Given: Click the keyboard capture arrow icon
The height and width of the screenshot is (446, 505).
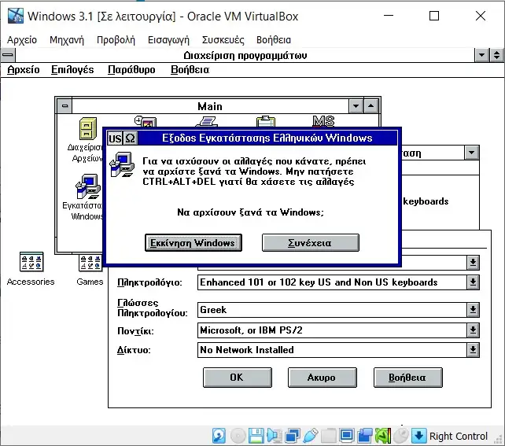Looking at the screenshot, I should (419, 436).
